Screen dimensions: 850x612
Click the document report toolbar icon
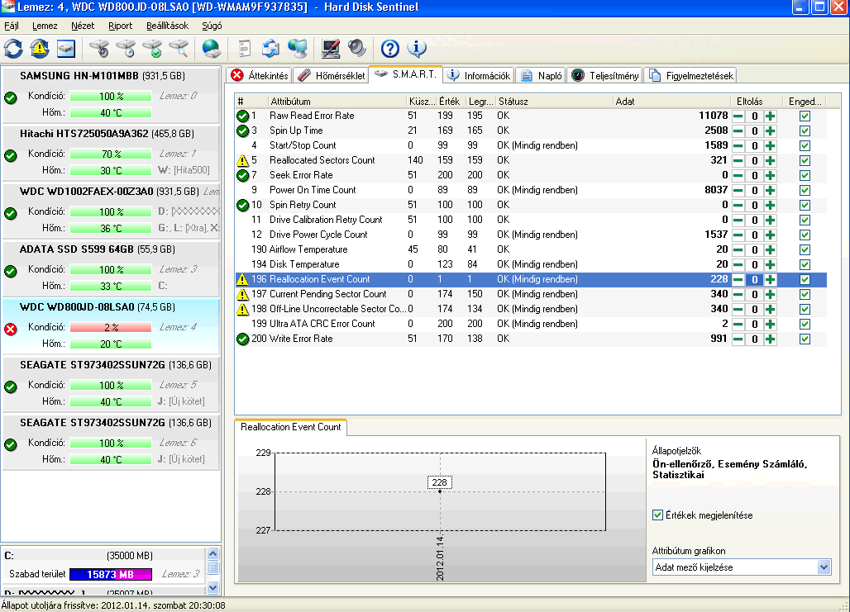tap(245, 49)
